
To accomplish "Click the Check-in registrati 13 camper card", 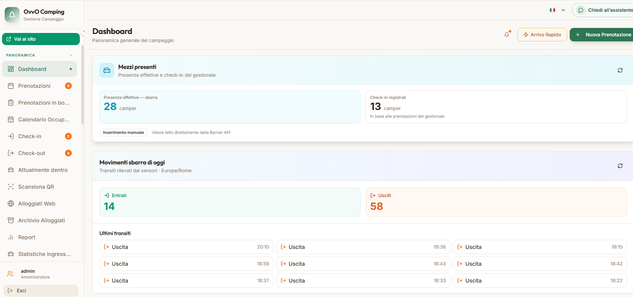I will 496,107.
